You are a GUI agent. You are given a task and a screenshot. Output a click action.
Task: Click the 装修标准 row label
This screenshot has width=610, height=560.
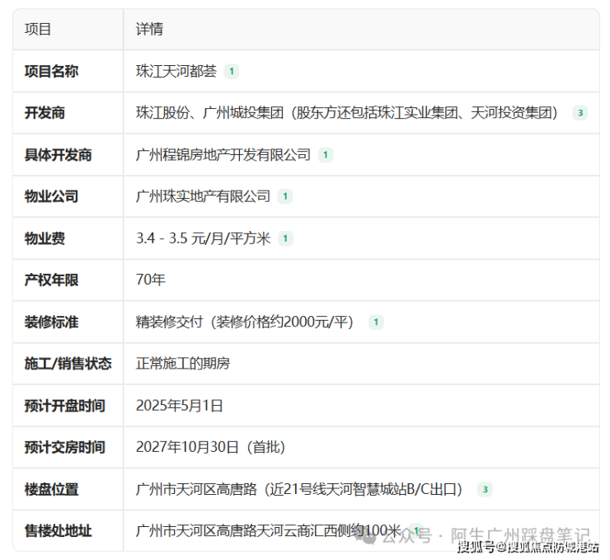point(51,322)
